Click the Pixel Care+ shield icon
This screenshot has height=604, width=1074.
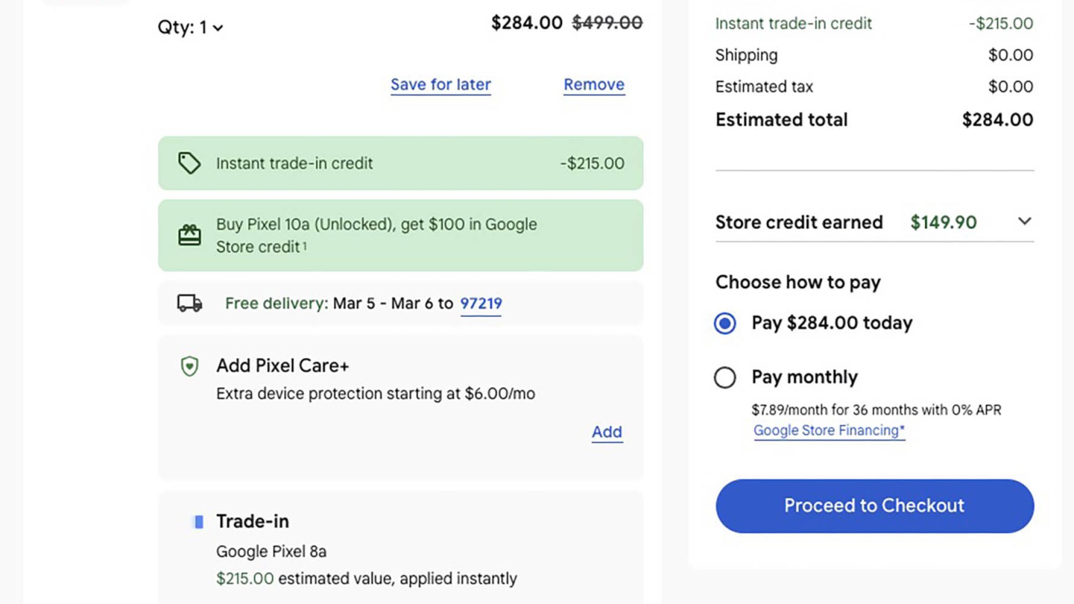(189, 366)
